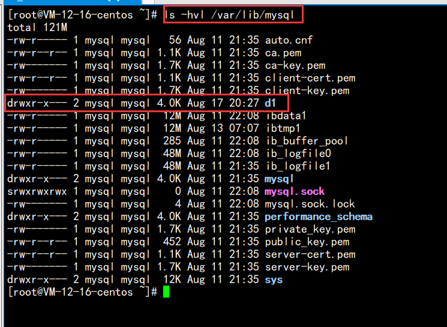
Task: Click the ib_buffer_pool file name
Action: tap(307, 141)
